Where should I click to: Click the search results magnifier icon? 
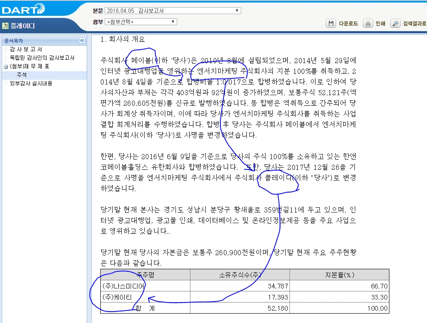pyautogui.click(x=395, y=23)
